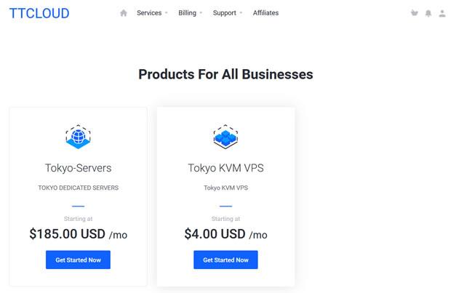Click the Tokyo-Servers globe icon

[78, 137]
